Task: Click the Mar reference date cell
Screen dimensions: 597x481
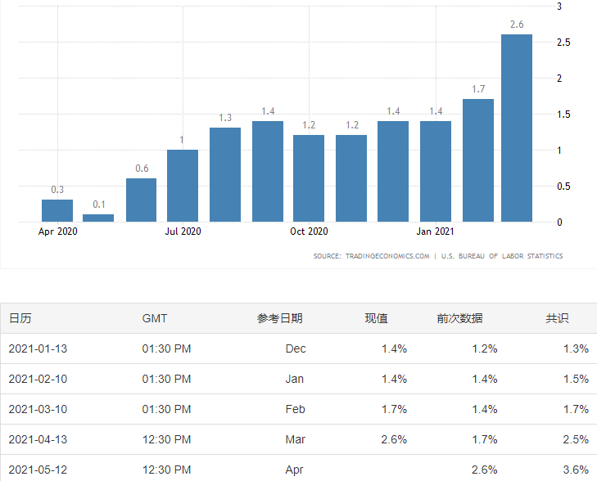Action: [x=295, y=439]
